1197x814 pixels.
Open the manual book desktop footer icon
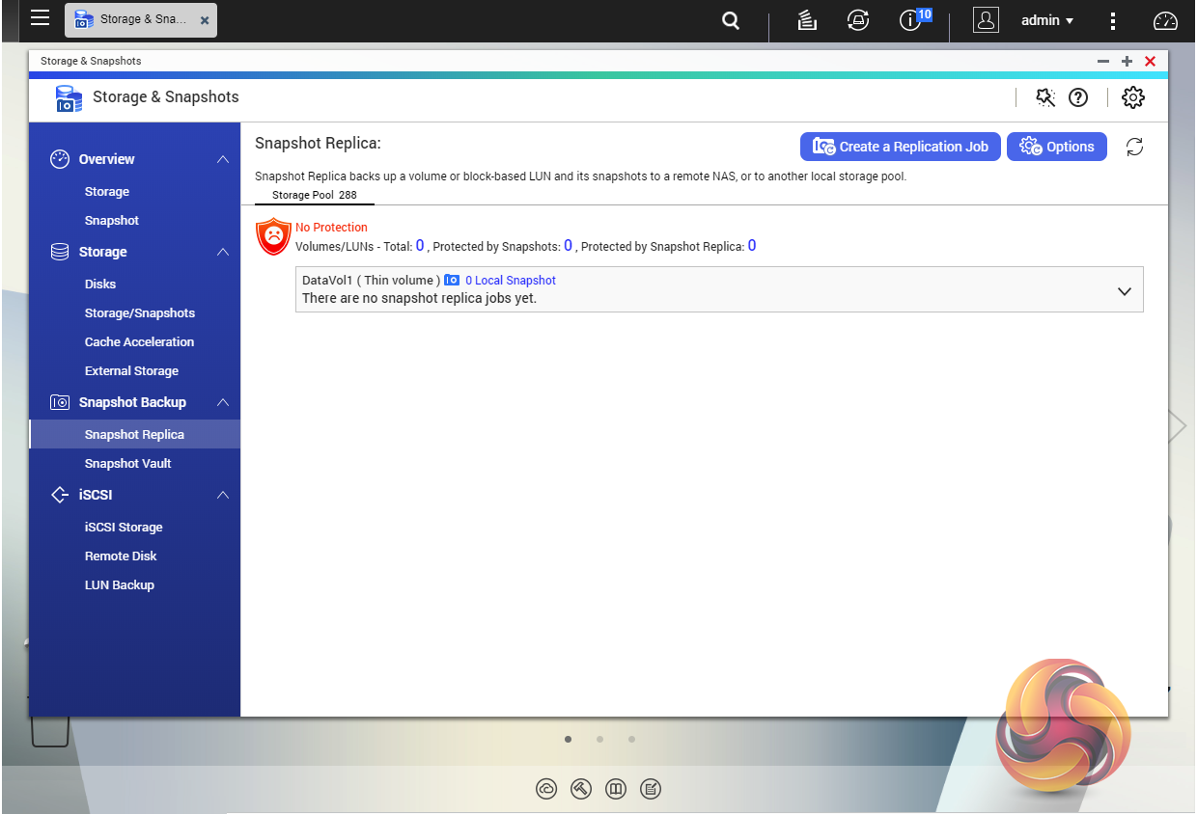tap(616, 789)
